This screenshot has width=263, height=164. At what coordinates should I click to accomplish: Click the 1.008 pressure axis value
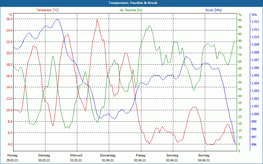255,52
